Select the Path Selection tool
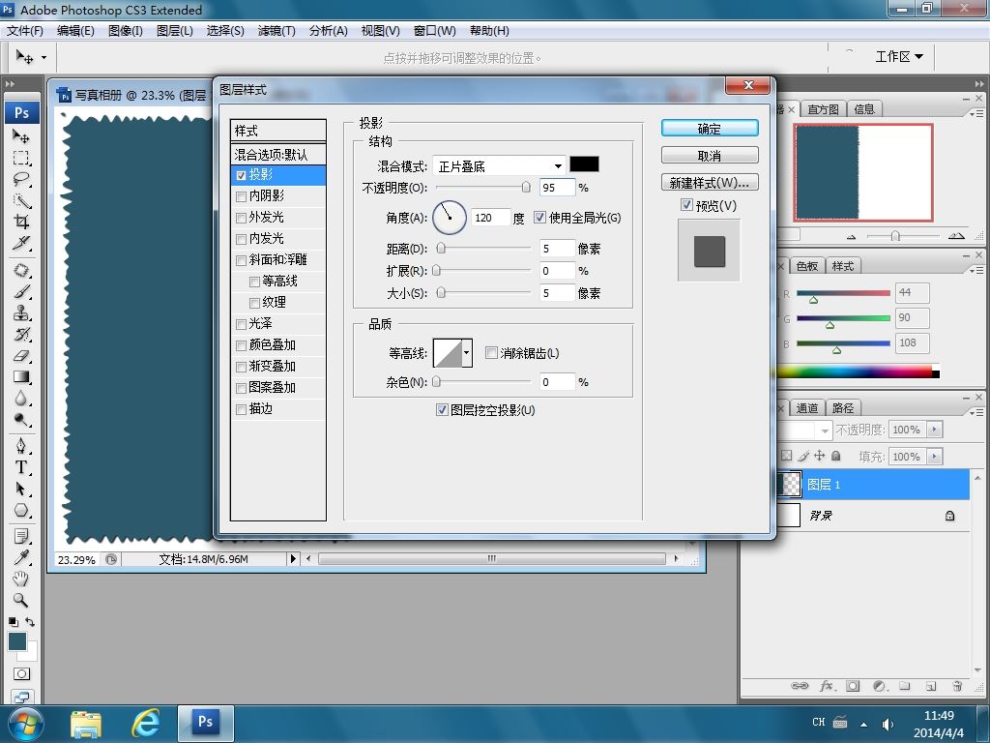Screen dimensions: 990x743 click(x=21, y=489)
